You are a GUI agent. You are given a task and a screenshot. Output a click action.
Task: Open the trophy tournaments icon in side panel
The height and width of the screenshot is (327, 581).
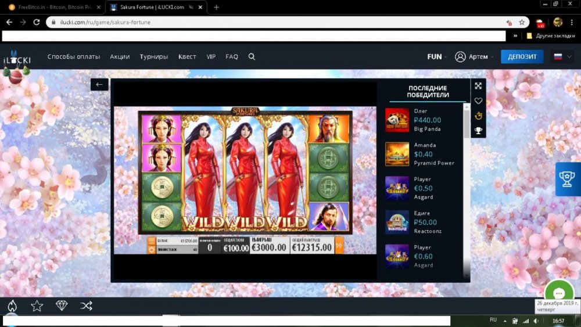point(478,131)
